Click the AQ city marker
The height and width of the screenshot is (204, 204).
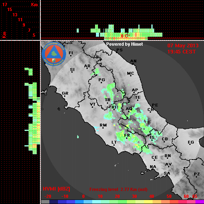coord(129,111)
